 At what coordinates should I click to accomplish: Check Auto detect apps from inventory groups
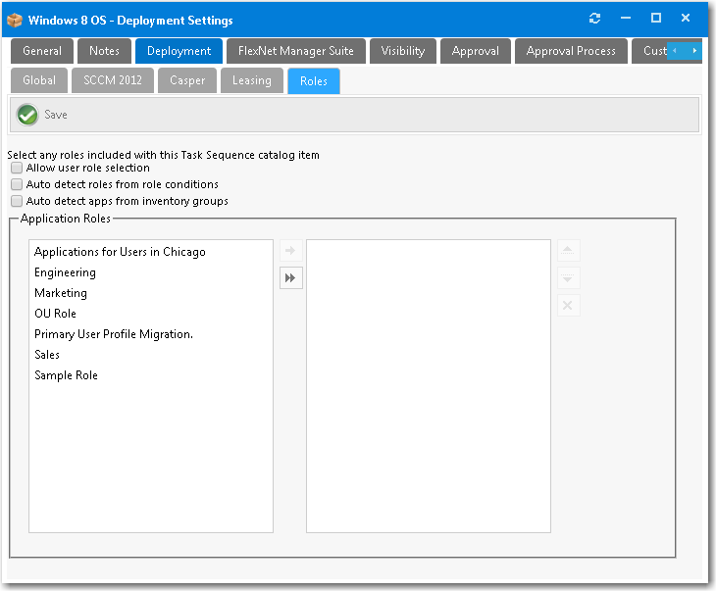click(17, 201)
